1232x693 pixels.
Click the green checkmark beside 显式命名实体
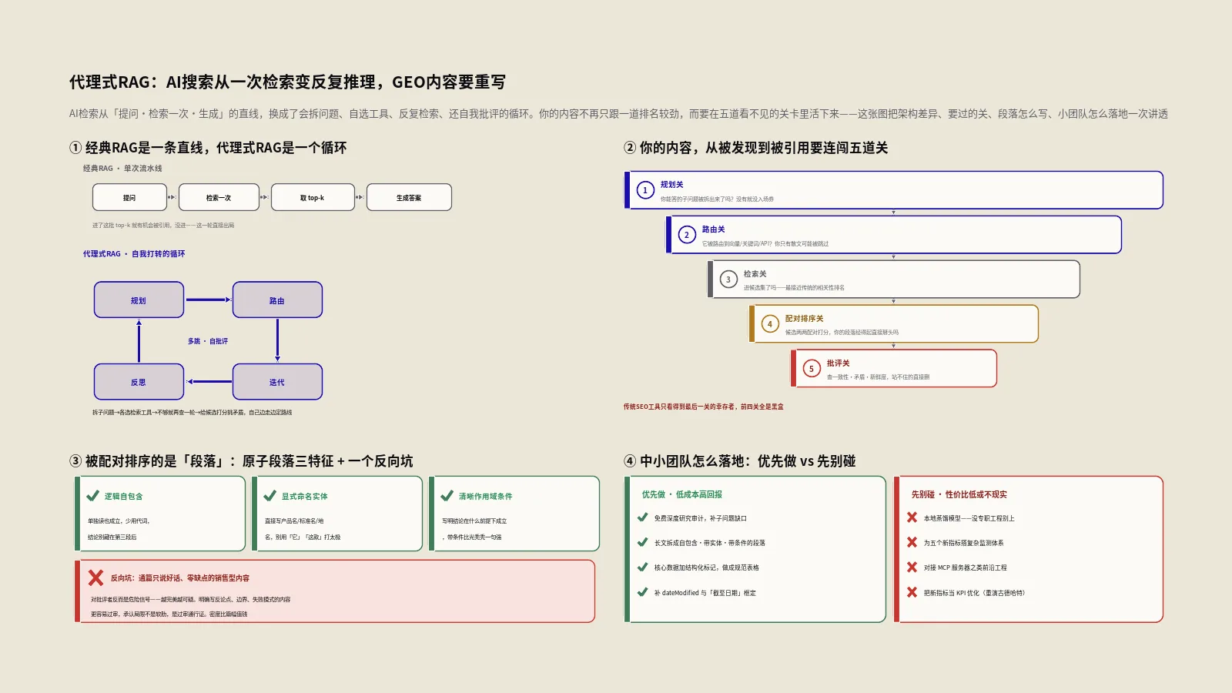[x=270, y=496]
